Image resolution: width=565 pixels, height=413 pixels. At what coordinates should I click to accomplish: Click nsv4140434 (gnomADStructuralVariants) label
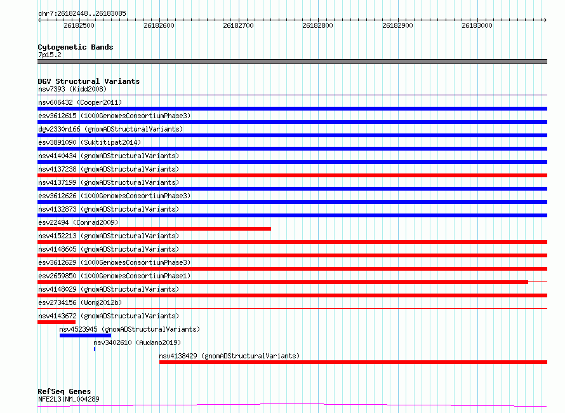(109, 156)
